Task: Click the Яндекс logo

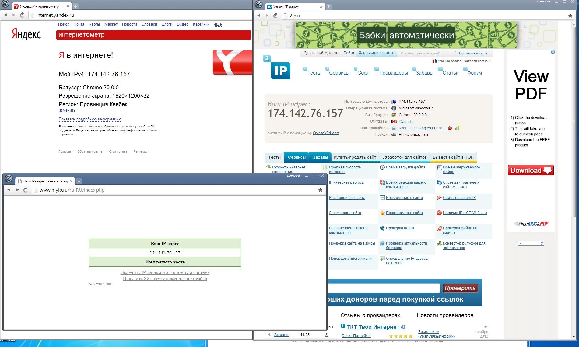Action: [x=26, y=34]
